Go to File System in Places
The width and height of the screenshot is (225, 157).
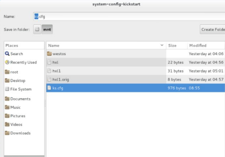21,89
